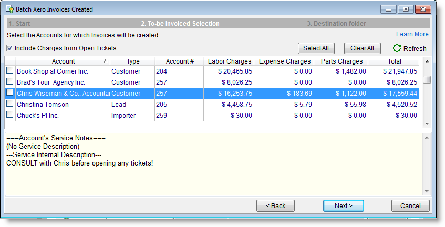
Task: Click the Next button
Action: [343, 205]
